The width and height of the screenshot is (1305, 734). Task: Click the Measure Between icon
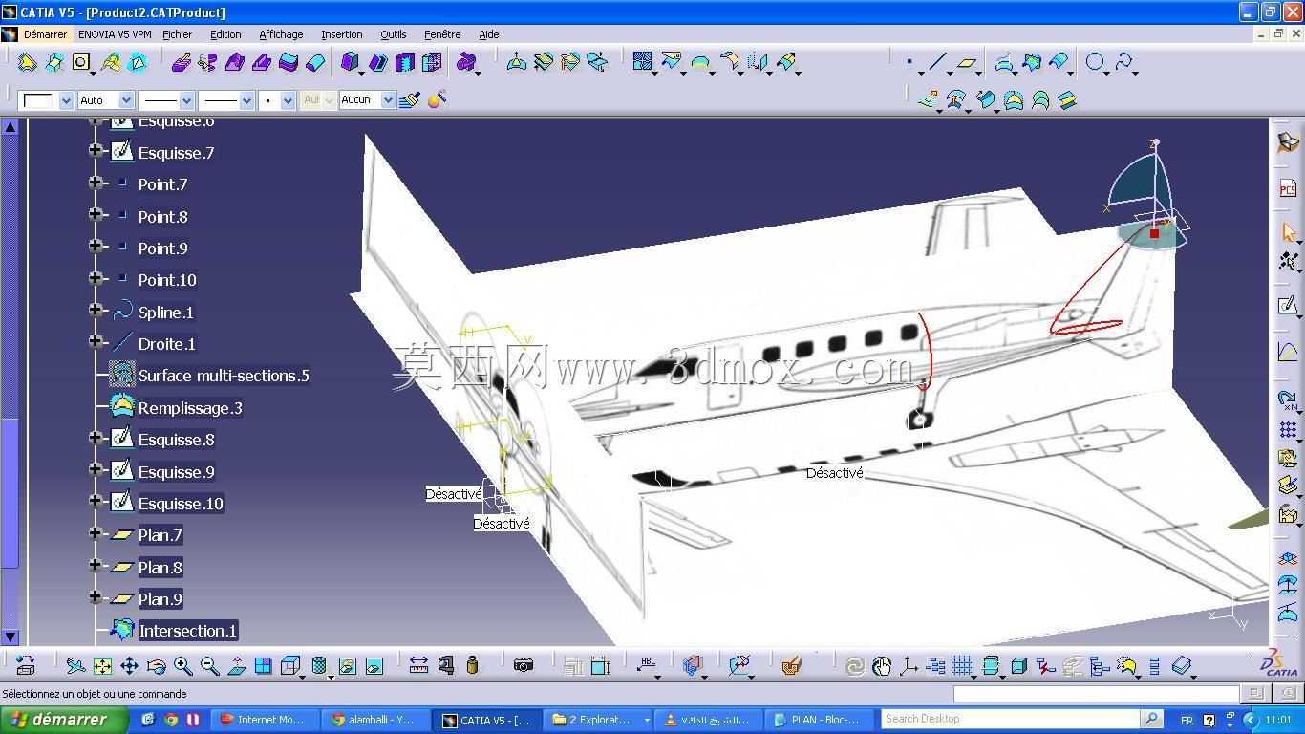coord(418,665)
